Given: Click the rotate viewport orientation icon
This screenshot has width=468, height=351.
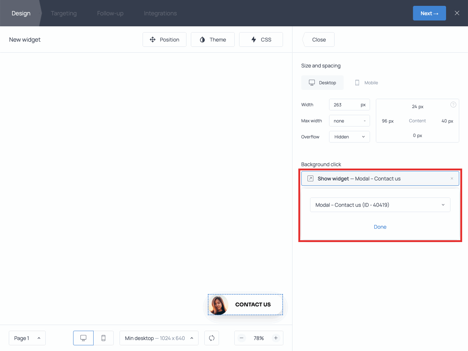Looking at the screenshot, I should point(212,338).
